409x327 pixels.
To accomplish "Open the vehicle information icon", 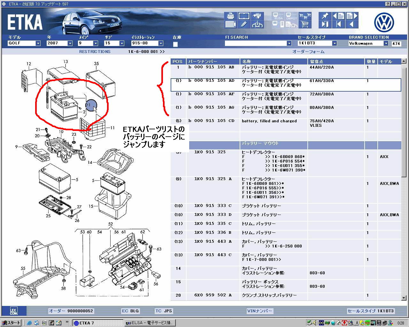I will click(257, 24).
